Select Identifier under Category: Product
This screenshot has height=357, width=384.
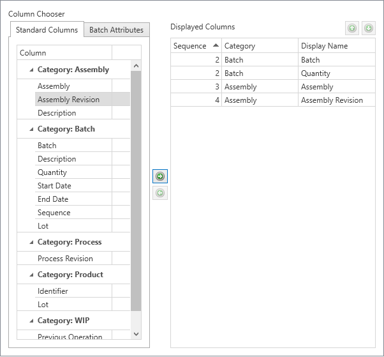(52, 291)
